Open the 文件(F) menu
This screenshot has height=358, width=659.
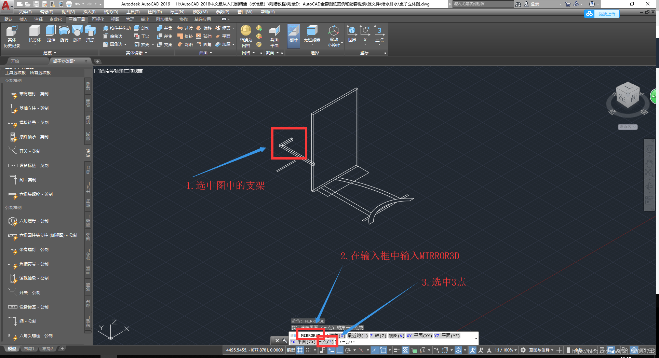[x=25, y=12]
